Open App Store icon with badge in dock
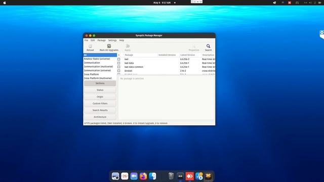The image size is (324, 182). click(x=199, y=176)
